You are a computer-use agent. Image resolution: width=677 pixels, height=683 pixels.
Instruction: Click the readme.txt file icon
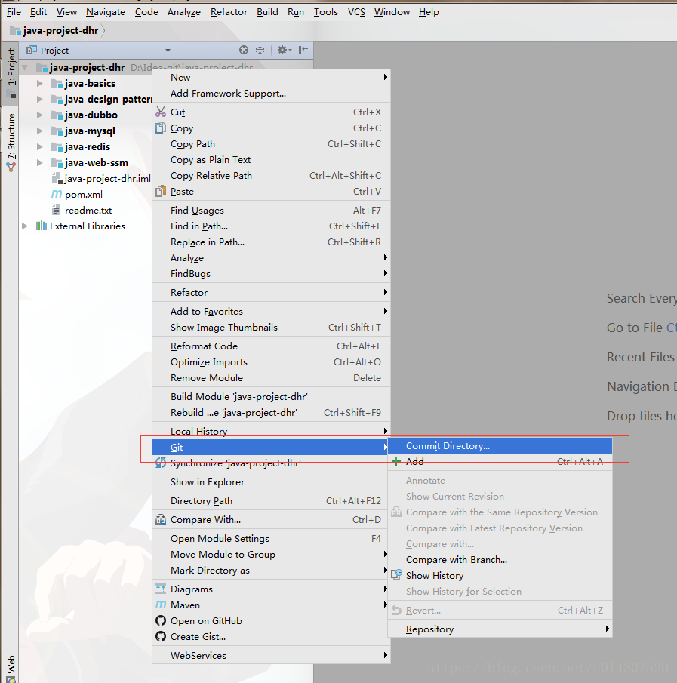pyautogui.click(x=56, y=210)
